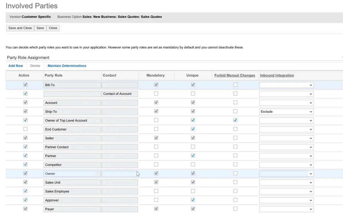Image resolution: width=343 pixels, height=213 pixels.
Task: Click the Party Role column header
Action: click(x=53, y=75)
